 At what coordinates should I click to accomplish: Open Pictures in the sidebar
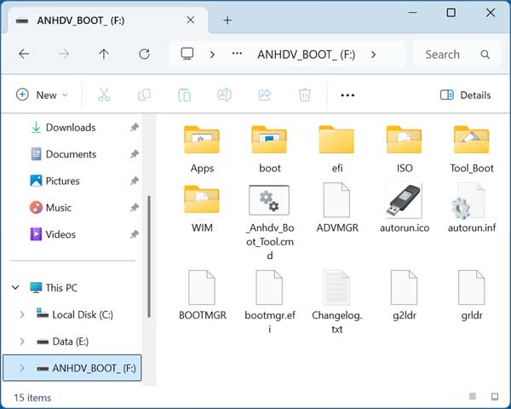coord(62,181)
